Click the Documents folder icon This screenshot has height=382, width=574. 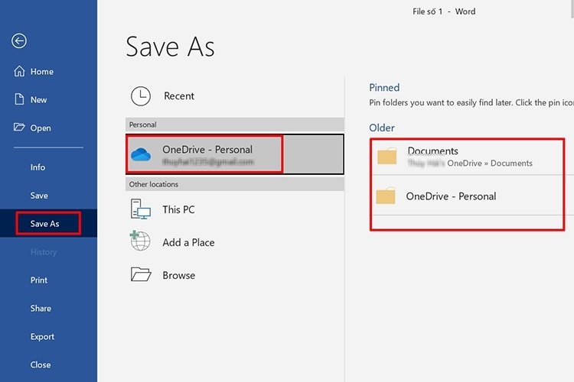click(x=387, y=156)
